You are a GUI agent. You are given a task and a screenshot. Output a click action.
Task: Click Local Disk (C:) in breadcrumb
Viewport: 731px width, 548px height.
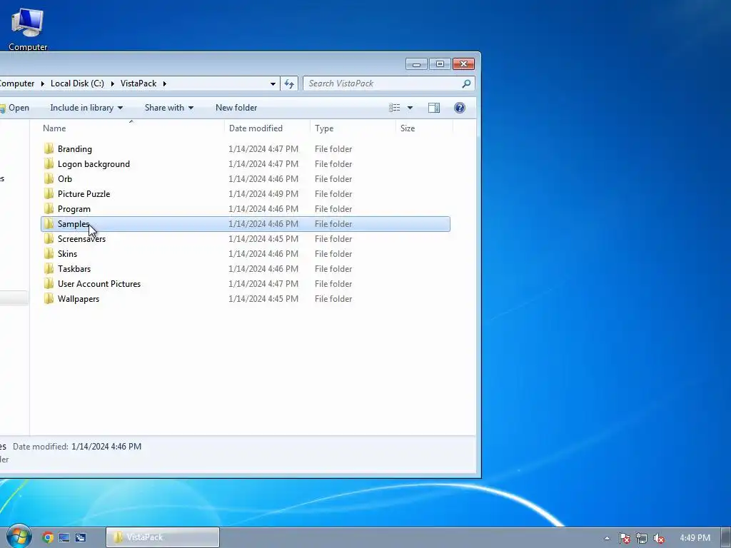[77, 83]
